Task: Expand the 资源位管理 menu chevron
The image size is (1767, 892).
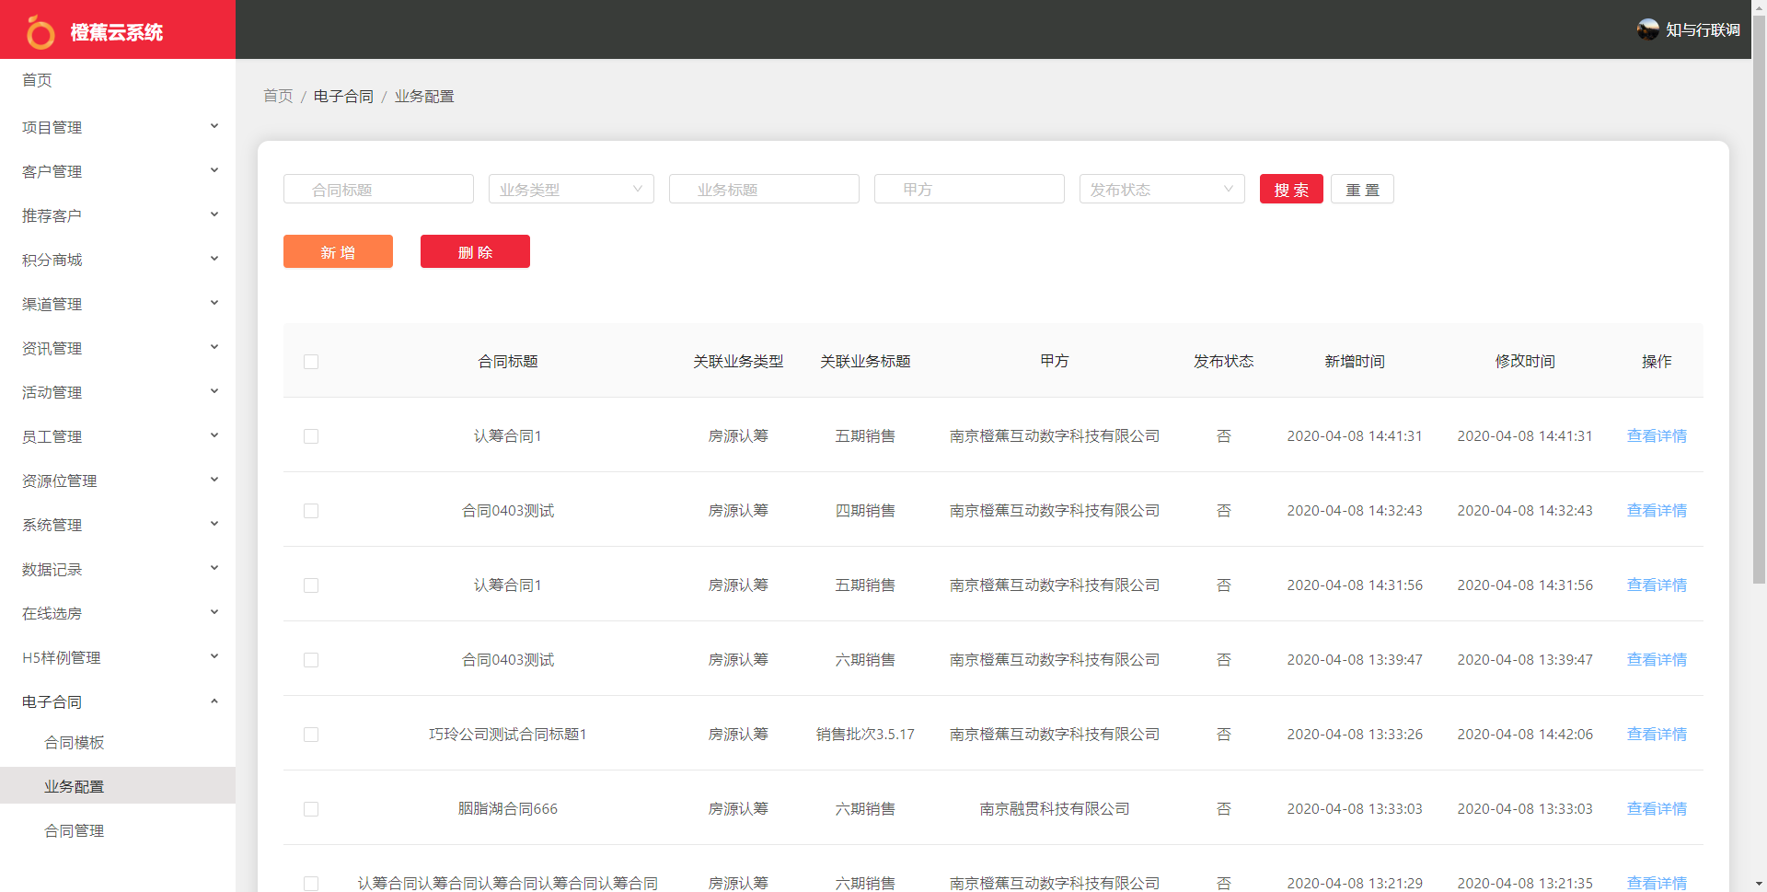Action: (x=214, y=480)
